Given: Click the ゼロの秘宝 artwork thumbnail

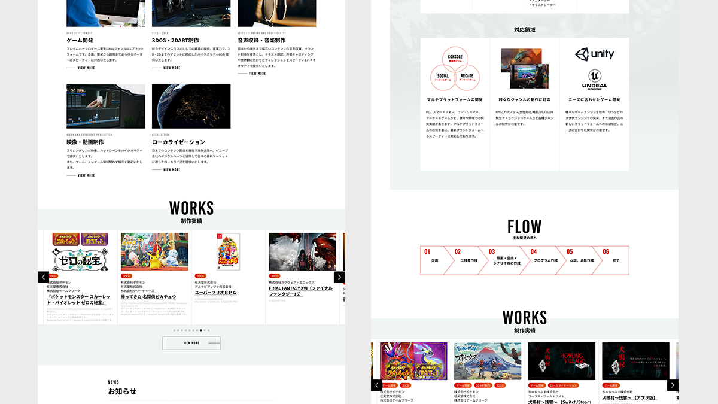Looking at the screenshot, I should [80, 252].
